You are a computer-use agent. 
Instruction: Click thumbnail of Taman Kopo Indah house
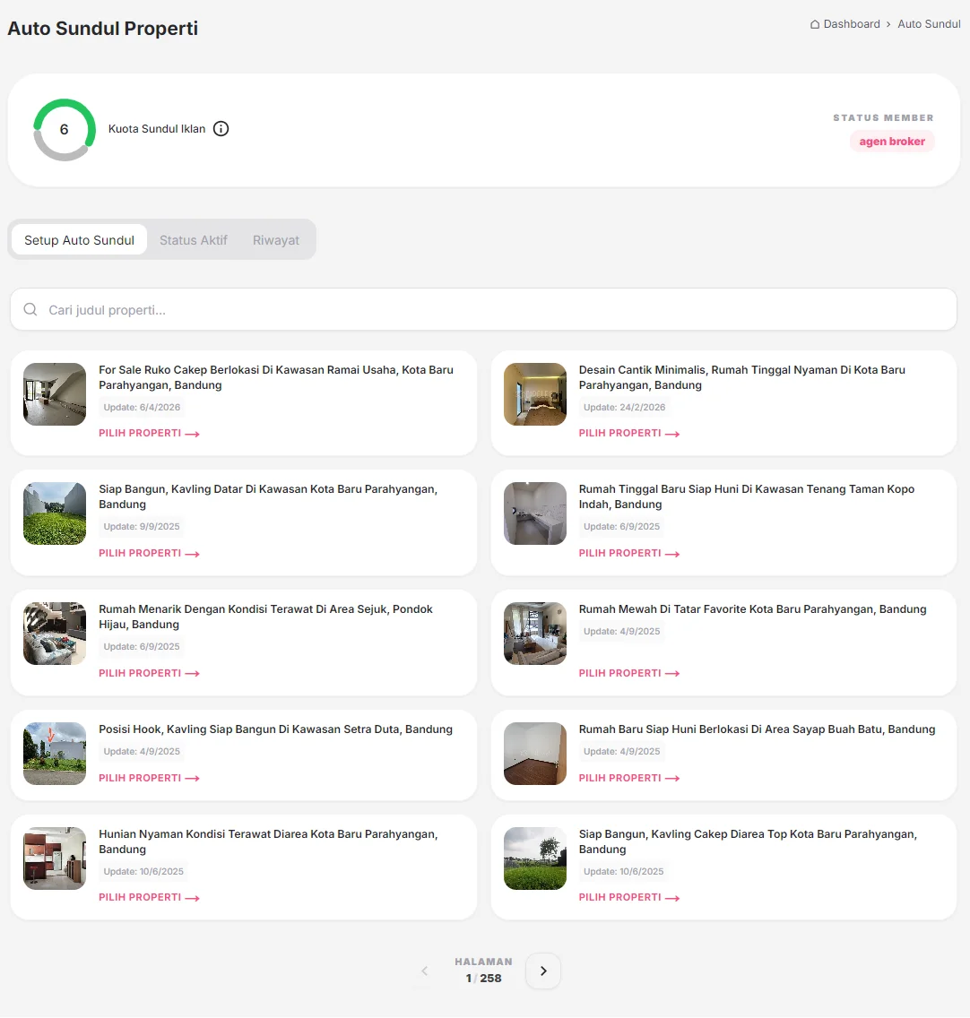point(535,513)
